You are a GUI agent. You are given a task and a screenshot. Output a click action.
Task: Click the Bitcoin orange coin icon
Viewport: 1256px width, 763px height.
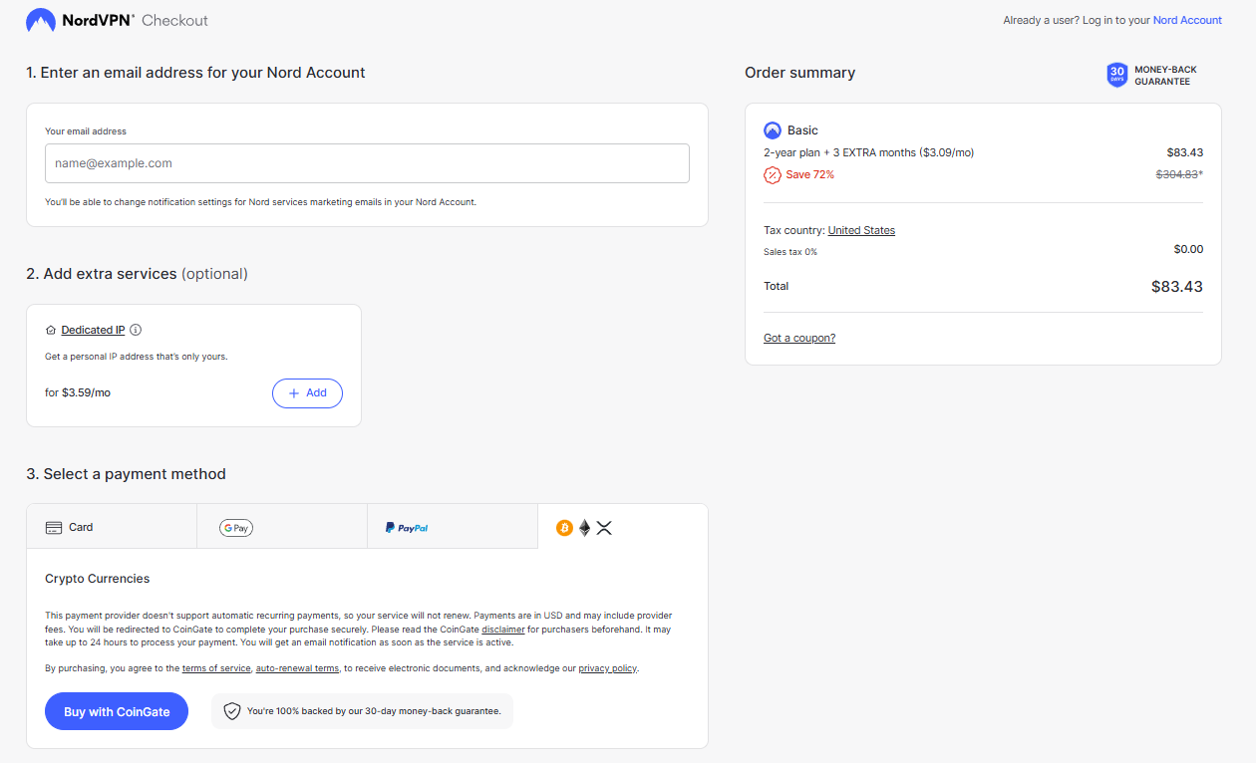[564, 528]
